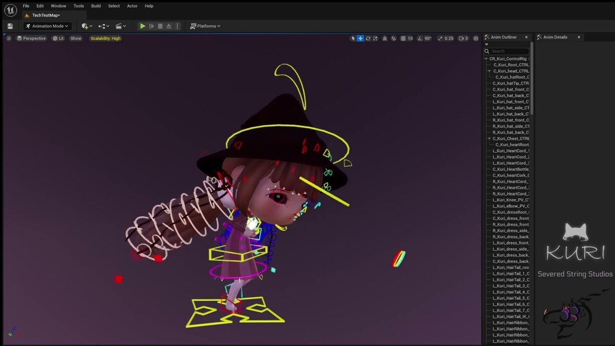Switch to the Scale transform tool

[x=375, y=38]
